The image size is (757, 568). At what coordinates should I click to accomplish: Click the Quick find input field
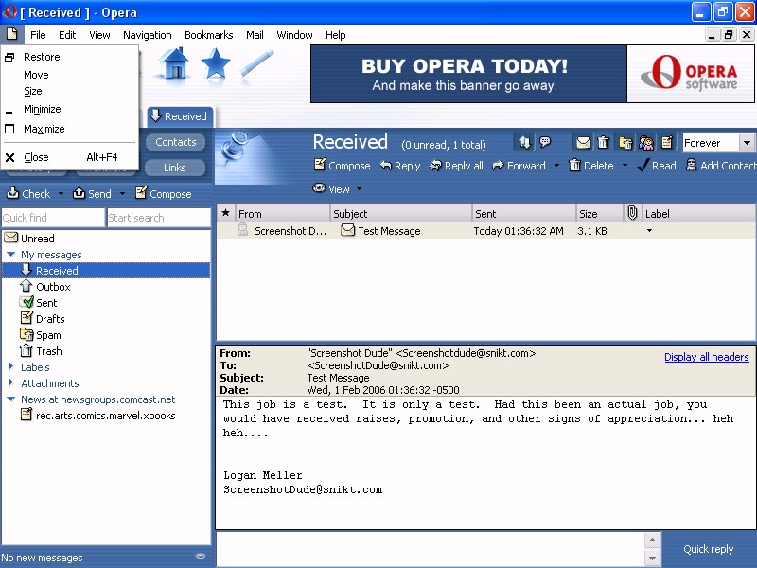(53, 218)
